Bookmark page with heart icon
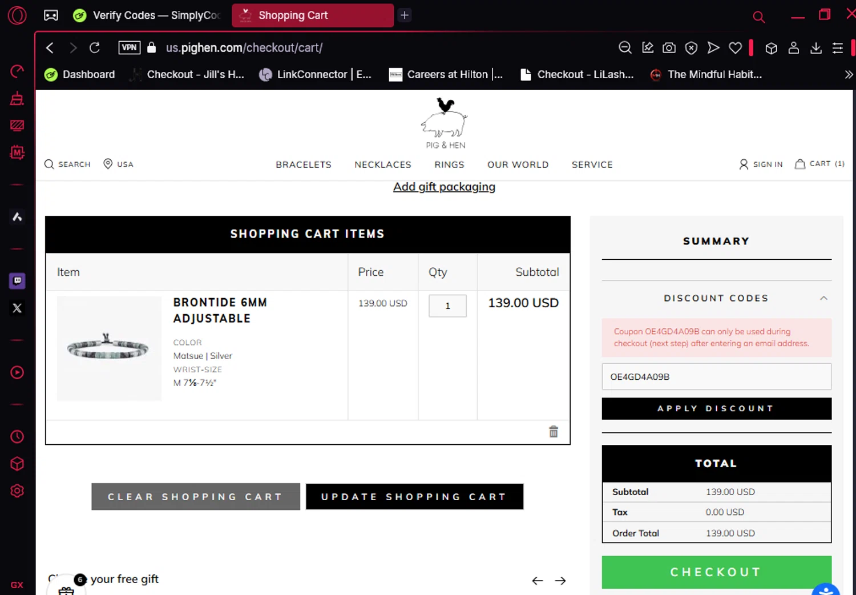The width and height of the screenshot is (856, 595). 736,48
